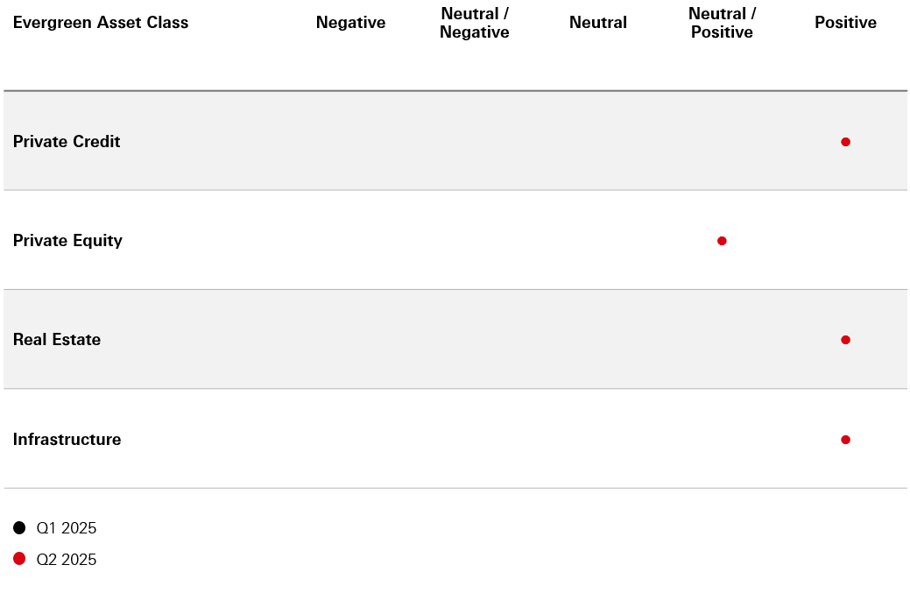Click the Positive column header
Screen dimensions: 910x593
pos(845,23)
